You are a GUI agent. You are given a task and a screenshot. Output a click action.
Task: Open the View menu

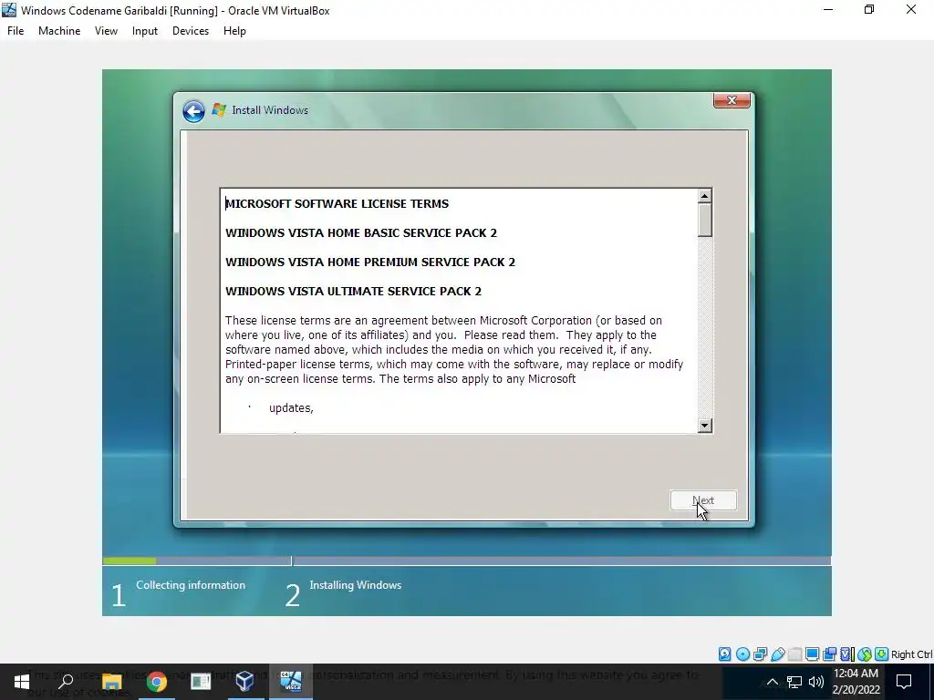pyautogui.click(x=106, y=31)
